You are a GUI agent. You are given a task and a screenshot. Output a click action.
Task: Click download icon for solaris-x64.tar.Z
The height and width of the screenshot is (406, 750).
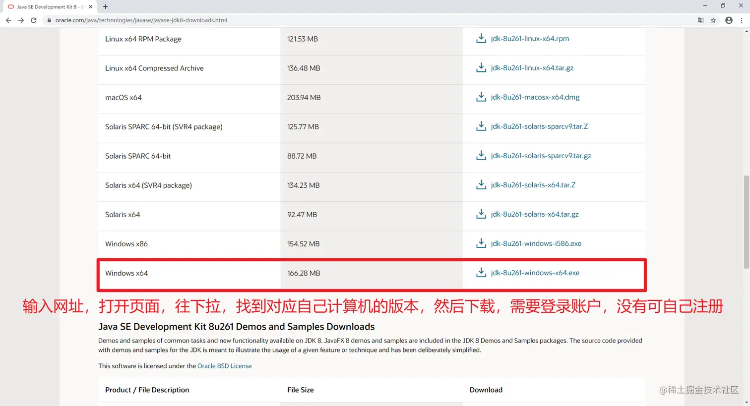click(x=481, y=185)
